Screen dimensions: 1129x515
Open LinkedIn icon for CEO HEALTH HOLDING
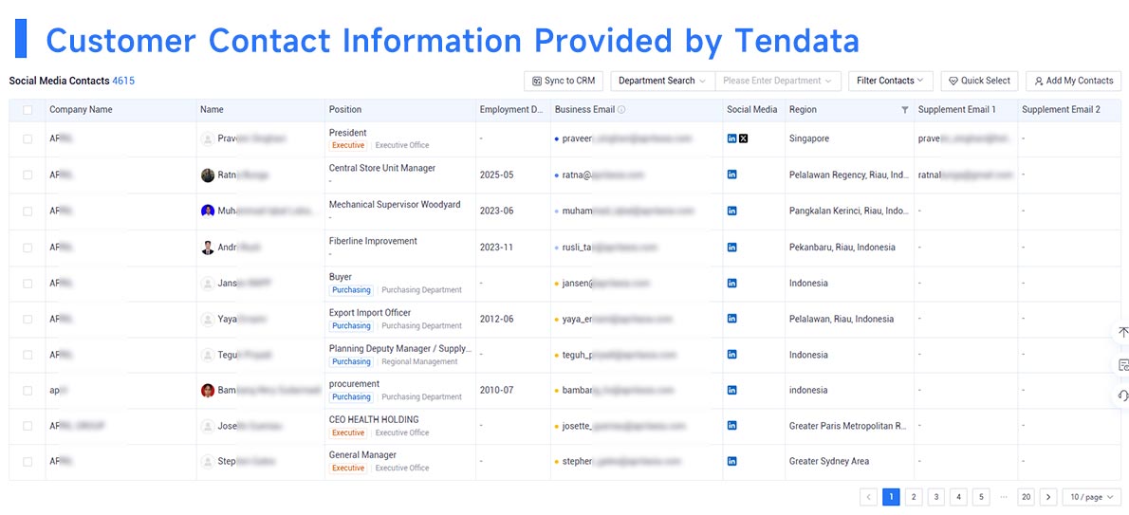(732, 426)
